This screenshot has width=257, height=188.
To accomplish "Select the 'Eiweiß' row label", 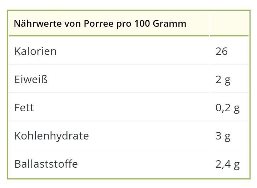I will (x=31, y=80).
